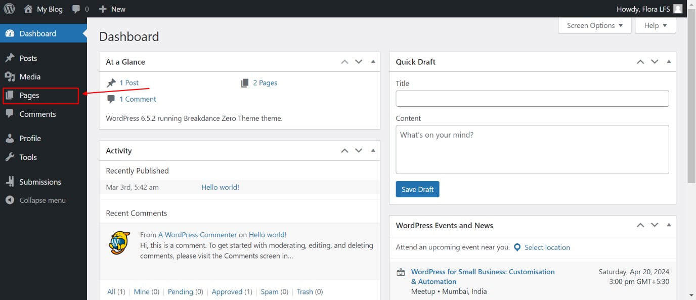
Task: Open WordPress for Small Business event link
Action: click(x=483, y=277)
